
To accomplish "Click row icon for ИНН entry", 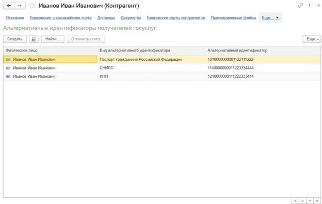I will point(8,76).
